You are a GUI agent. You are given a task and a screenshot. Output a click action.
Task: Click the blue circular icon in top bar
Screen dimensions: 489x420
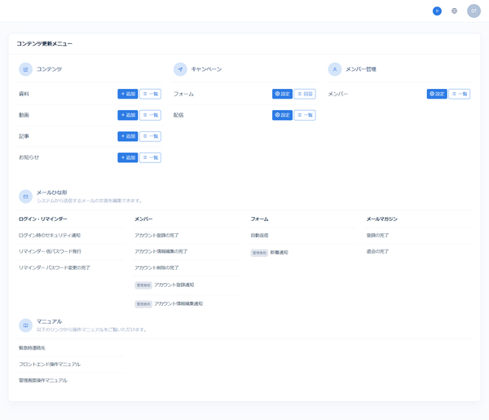click(437, 11)
